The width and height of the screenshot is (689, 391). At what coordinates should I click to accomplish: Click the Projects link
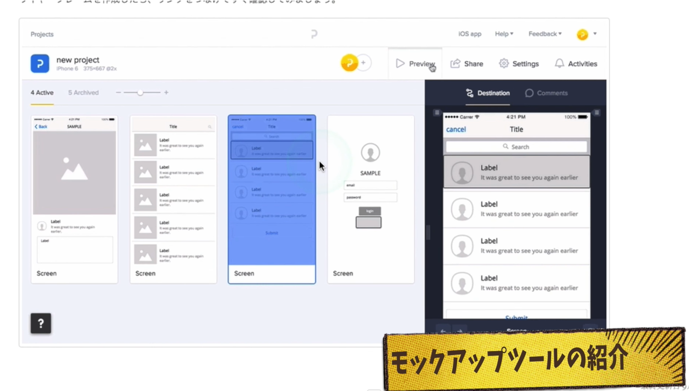(42, 34)
